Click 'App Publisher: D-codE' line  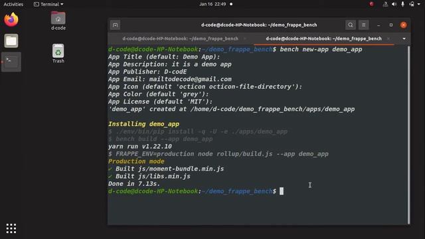(147, 72)
